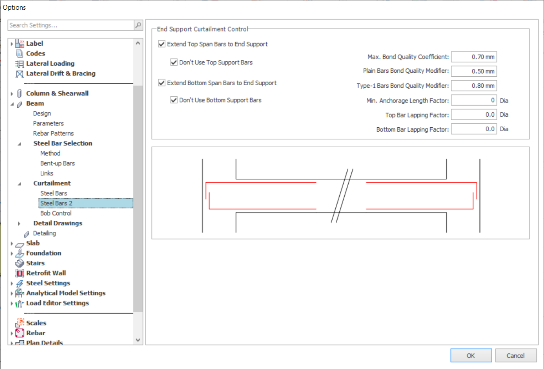Uncheck Don't Use Top Support Bars
This screenshot has width=544, height=369.
[x=174, y=63]
